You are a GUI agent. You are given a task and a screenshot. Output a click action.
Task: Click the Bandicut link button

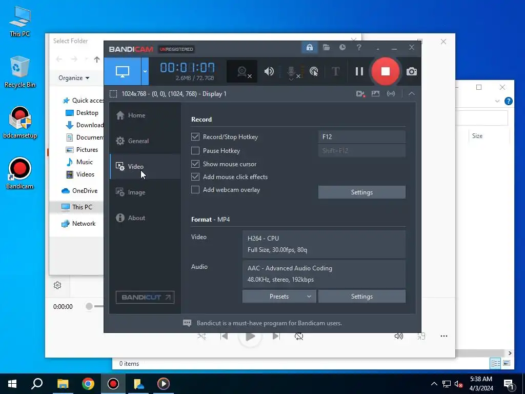pos(145,297)
